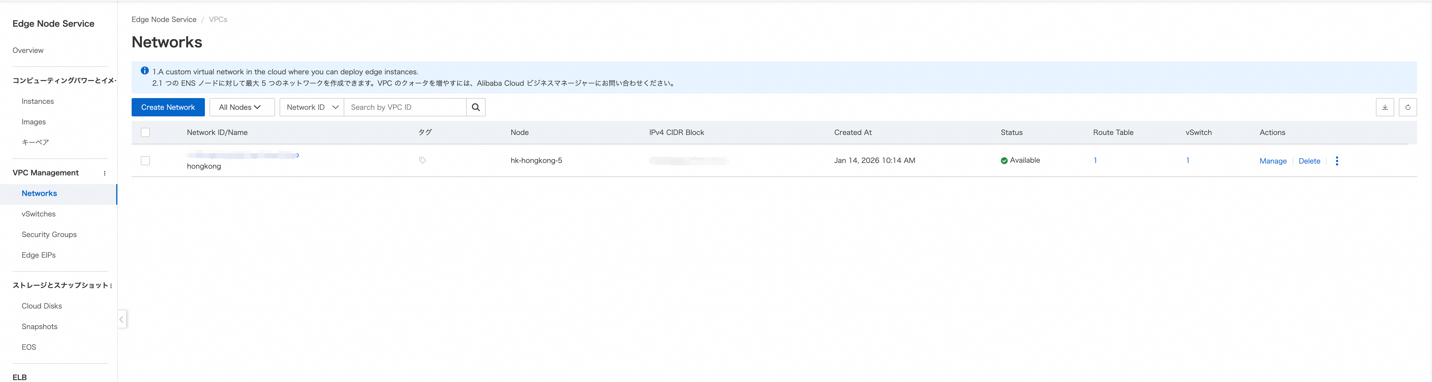Click the Create Network button
1432x382 pixels.
[x=168, y=107]
